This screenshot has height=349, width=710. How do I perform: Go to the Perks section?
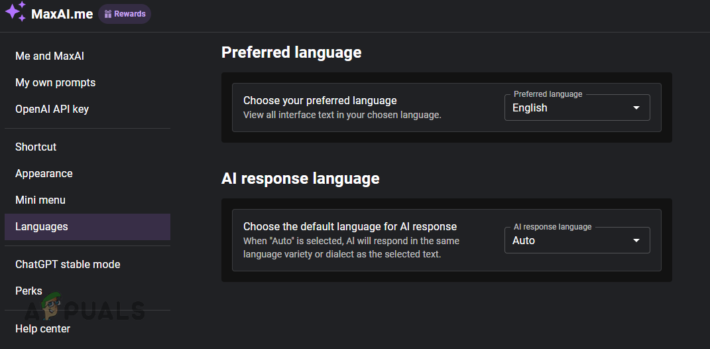coord(29,291)
